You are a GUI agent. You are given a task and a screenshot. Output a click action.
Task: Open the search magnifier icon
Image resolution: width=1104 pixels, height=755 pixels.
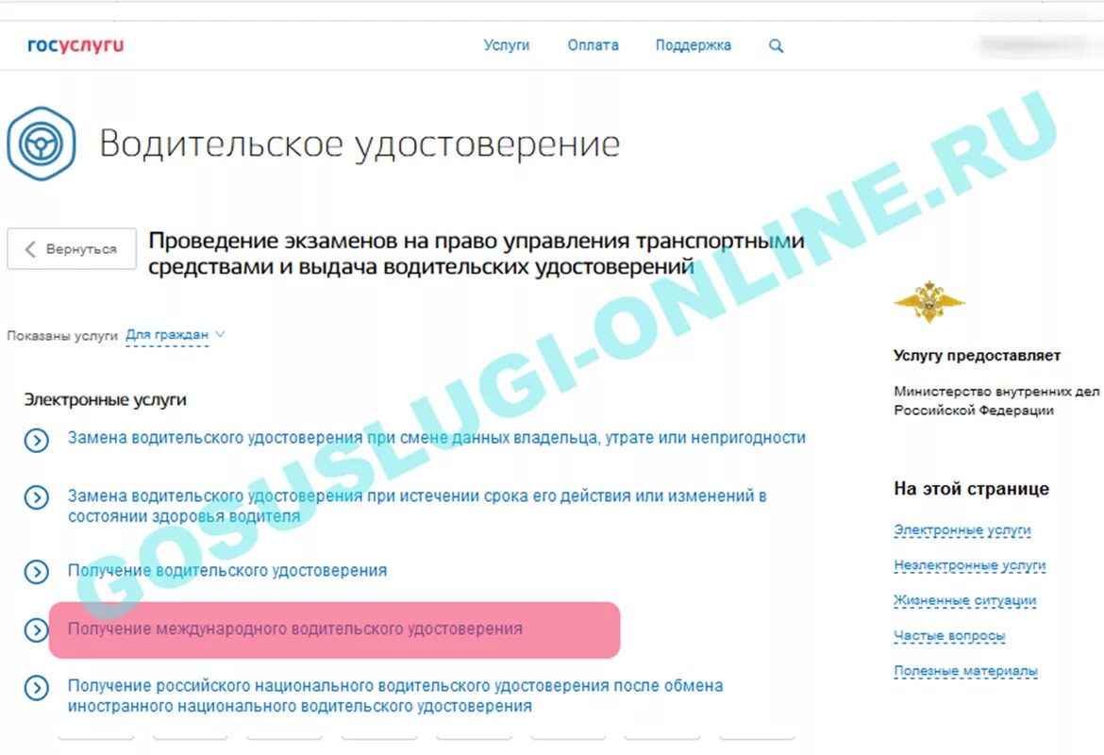776,44
